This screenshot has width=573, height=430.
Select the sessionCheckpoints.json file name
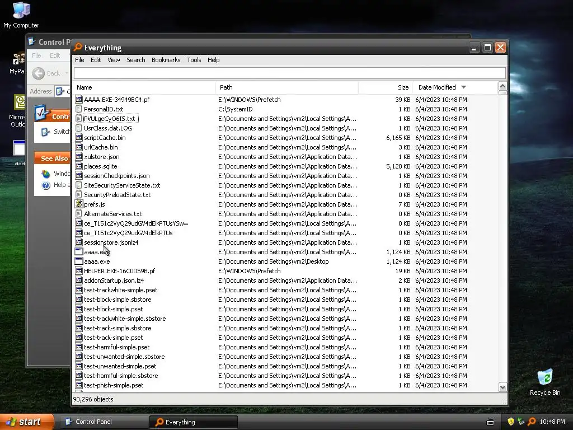coord(116,176)
